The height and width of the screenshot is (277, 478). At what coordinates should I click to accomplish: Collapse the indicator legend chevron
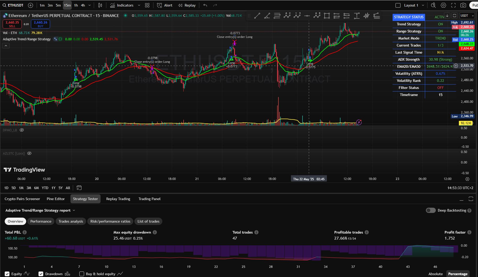pyautogui.click(x=6, y=46)
